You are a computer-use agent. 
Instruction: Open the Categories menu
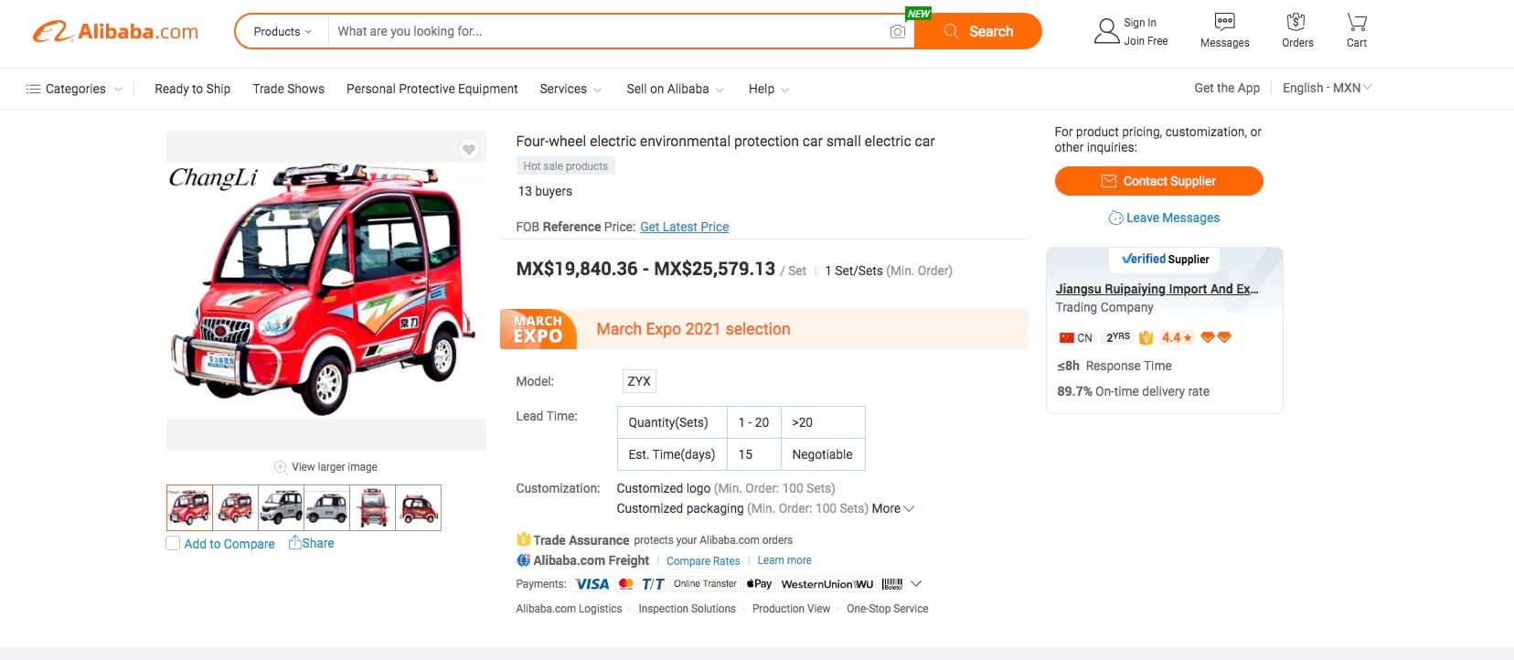(73, 89)
